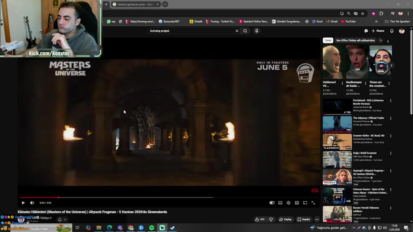This screenshot has height=232, width=413.
Task: Open Tüm Yer İşaretleri bookmarks folder
Action: pos(397,22)
